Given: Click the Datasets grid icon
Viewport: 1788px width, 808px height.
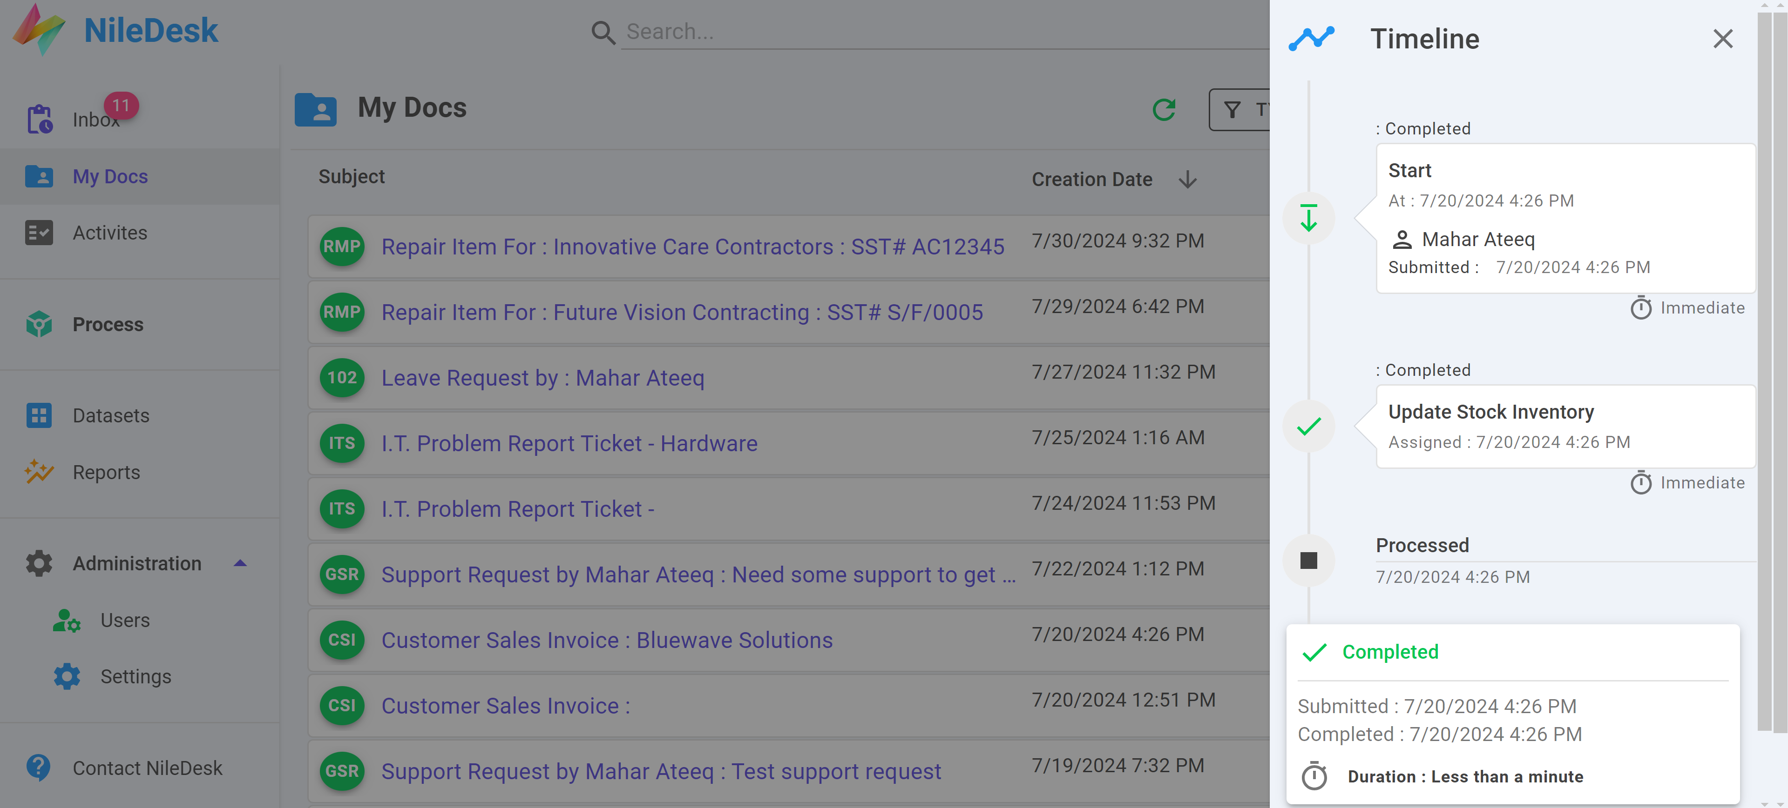Looking at the screenshot, I should point(39,415).
